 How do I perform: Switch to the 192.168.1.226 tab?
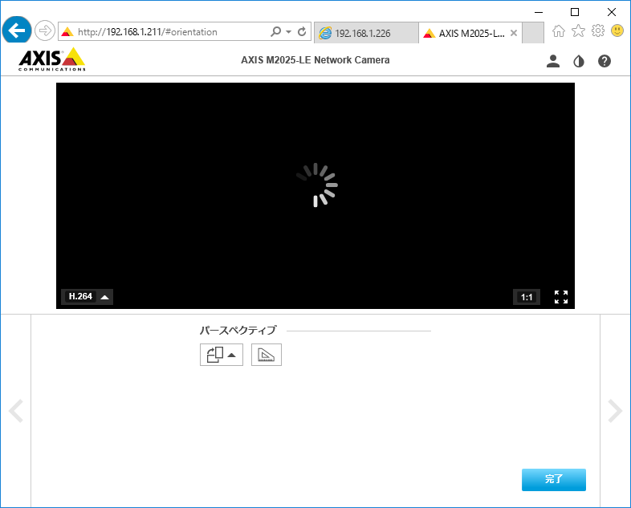366,33
